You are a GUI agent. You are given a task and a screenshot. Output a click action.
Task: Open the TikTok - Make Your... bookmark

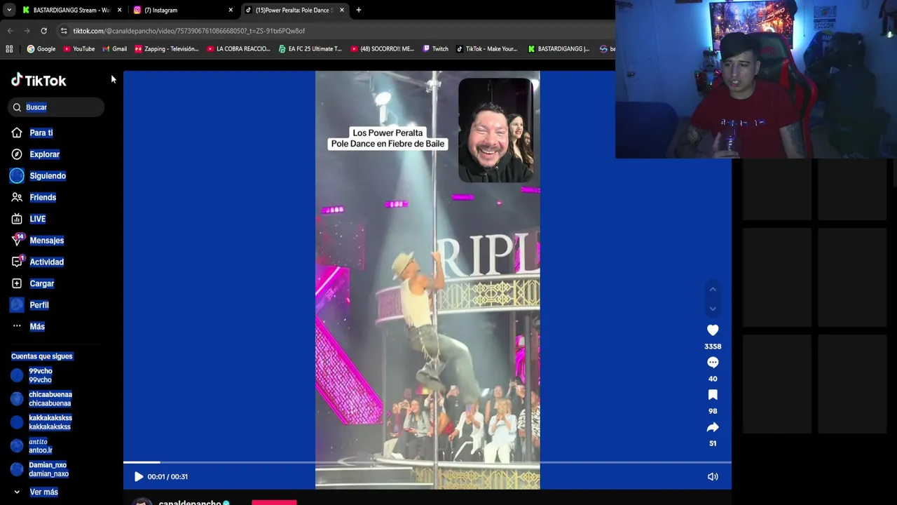[x=486, y=49]
